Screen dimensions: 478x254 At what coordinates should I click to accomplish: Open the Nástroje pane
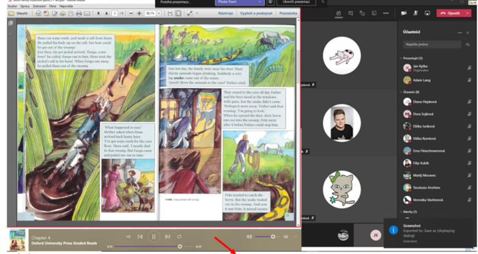pos(225,14)
